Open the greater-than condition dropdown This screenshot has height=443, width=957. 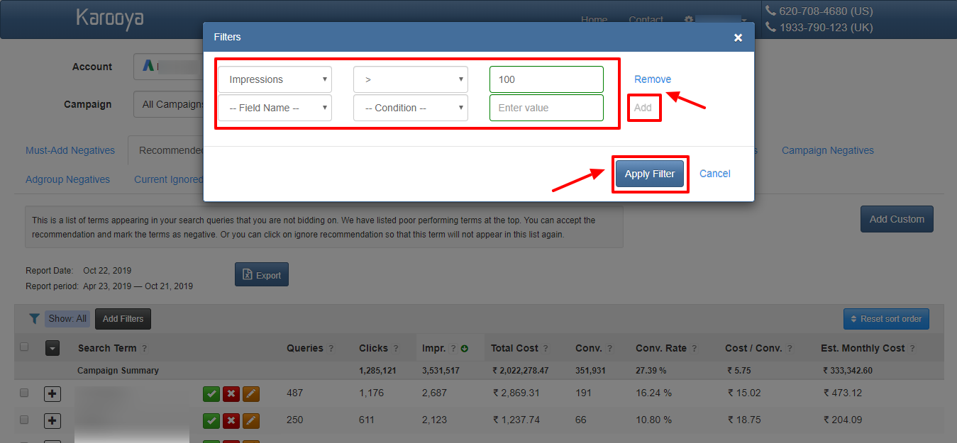410,79
